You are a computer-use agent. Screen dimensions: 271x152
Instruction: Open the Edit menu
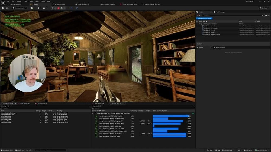click(13, 1)
